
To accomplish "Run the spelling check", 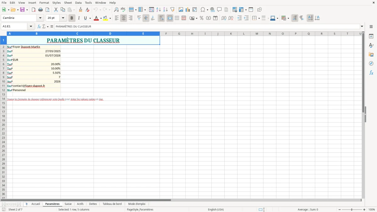I will point(123,10).
